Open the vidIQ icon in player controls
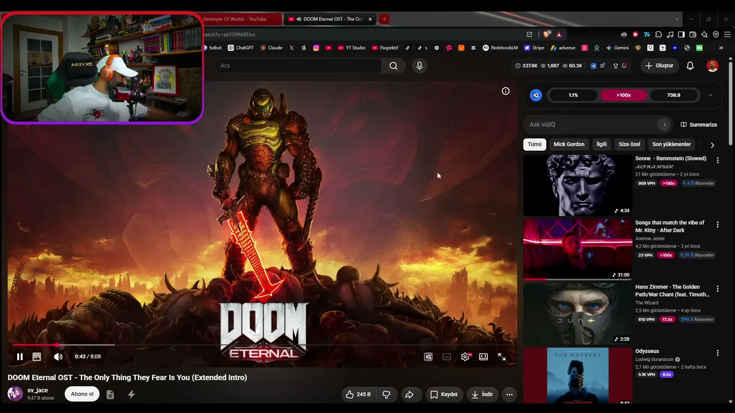 coord(428,357)
